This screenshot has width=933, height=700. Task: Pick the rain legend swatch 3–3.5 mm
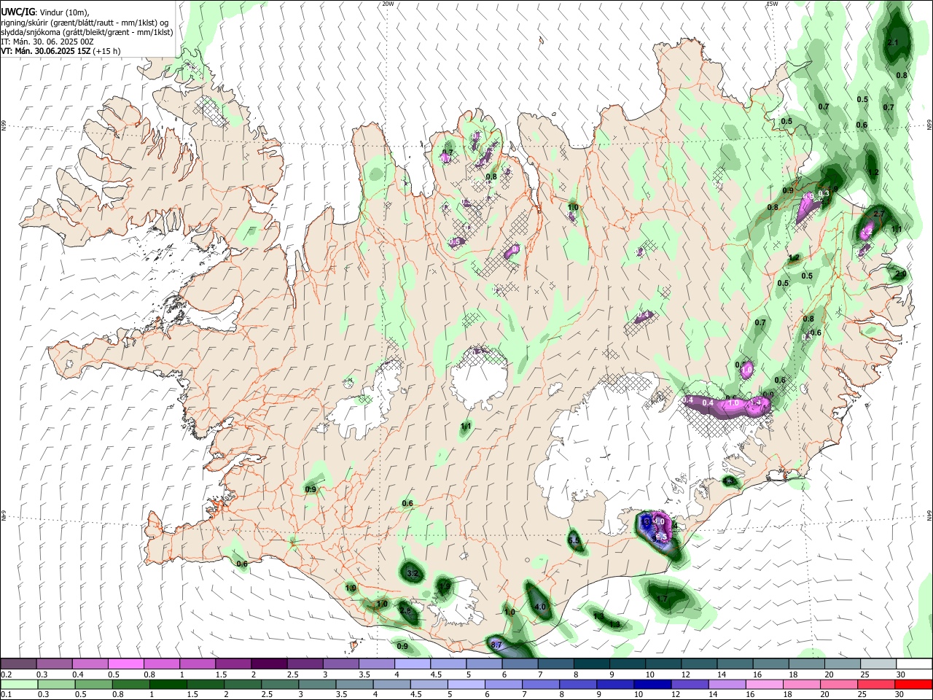coord(316,684)
